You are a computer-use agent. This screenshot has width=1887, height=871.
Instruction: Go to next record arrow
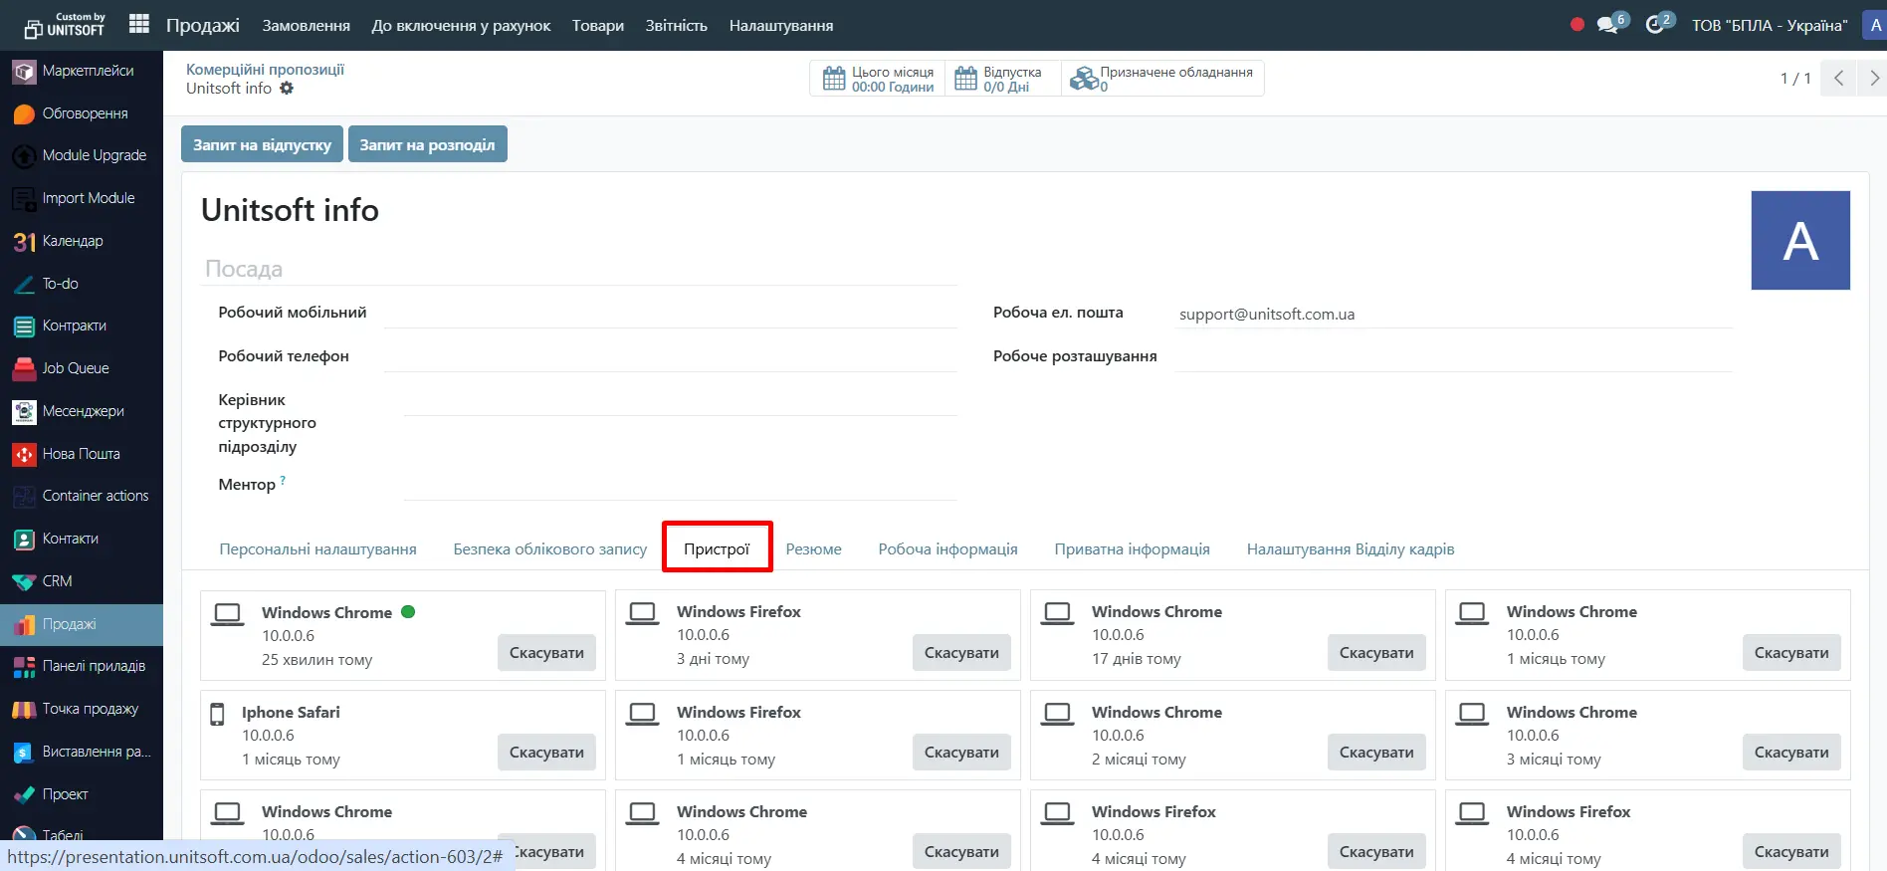(x=1874, y=78)
